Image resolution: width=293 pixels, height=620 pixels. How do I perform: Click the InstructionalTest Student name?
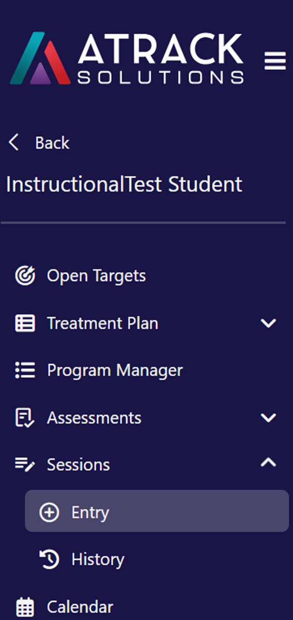coord(124,185)
